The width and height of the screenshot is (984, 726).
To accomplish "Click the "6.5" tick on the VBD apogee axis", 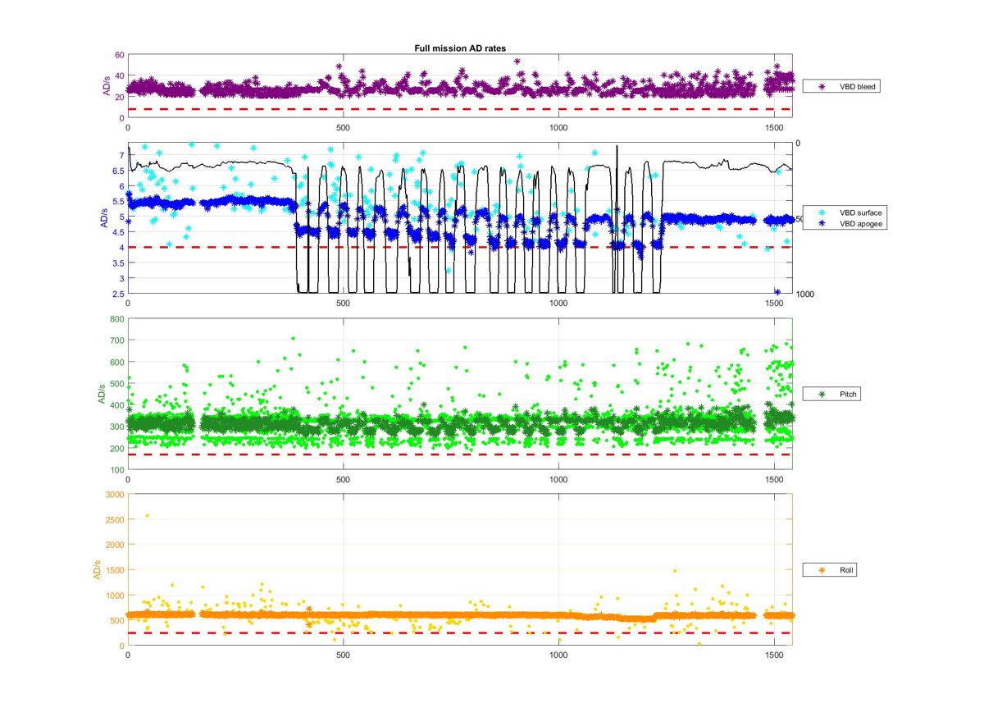I will coord(118,171).
